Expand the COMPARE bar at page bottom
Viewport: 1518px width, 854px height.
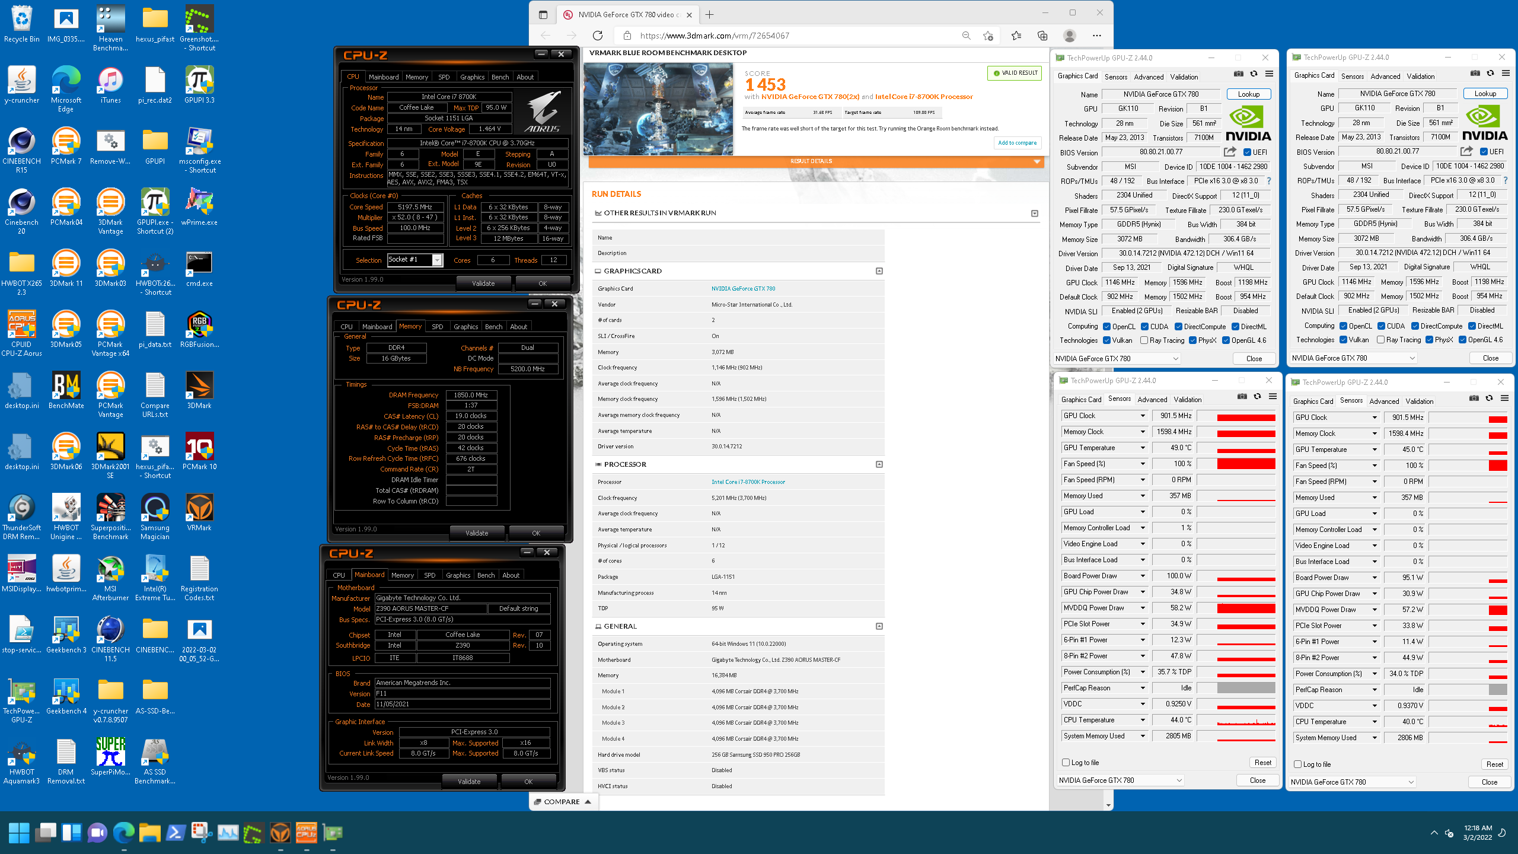563,802
